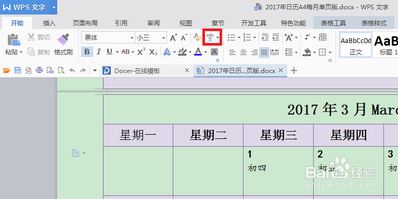Open the WPS 文字 application menu arrow
The image size is (398, 199).
[54, 7]
